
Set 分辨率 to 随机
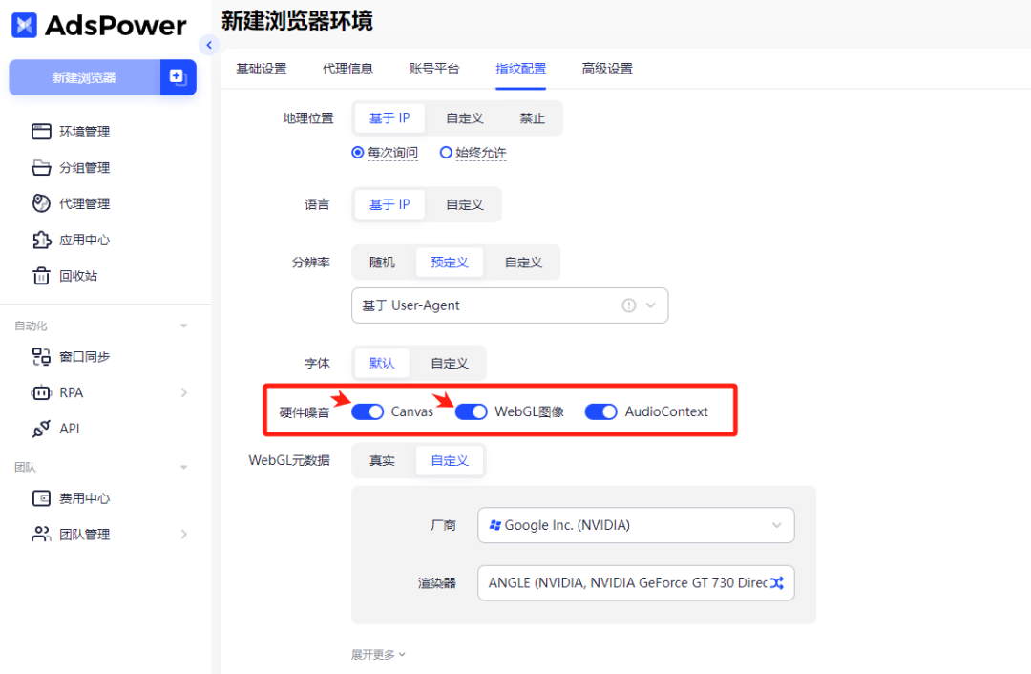(x=382, y=263)
